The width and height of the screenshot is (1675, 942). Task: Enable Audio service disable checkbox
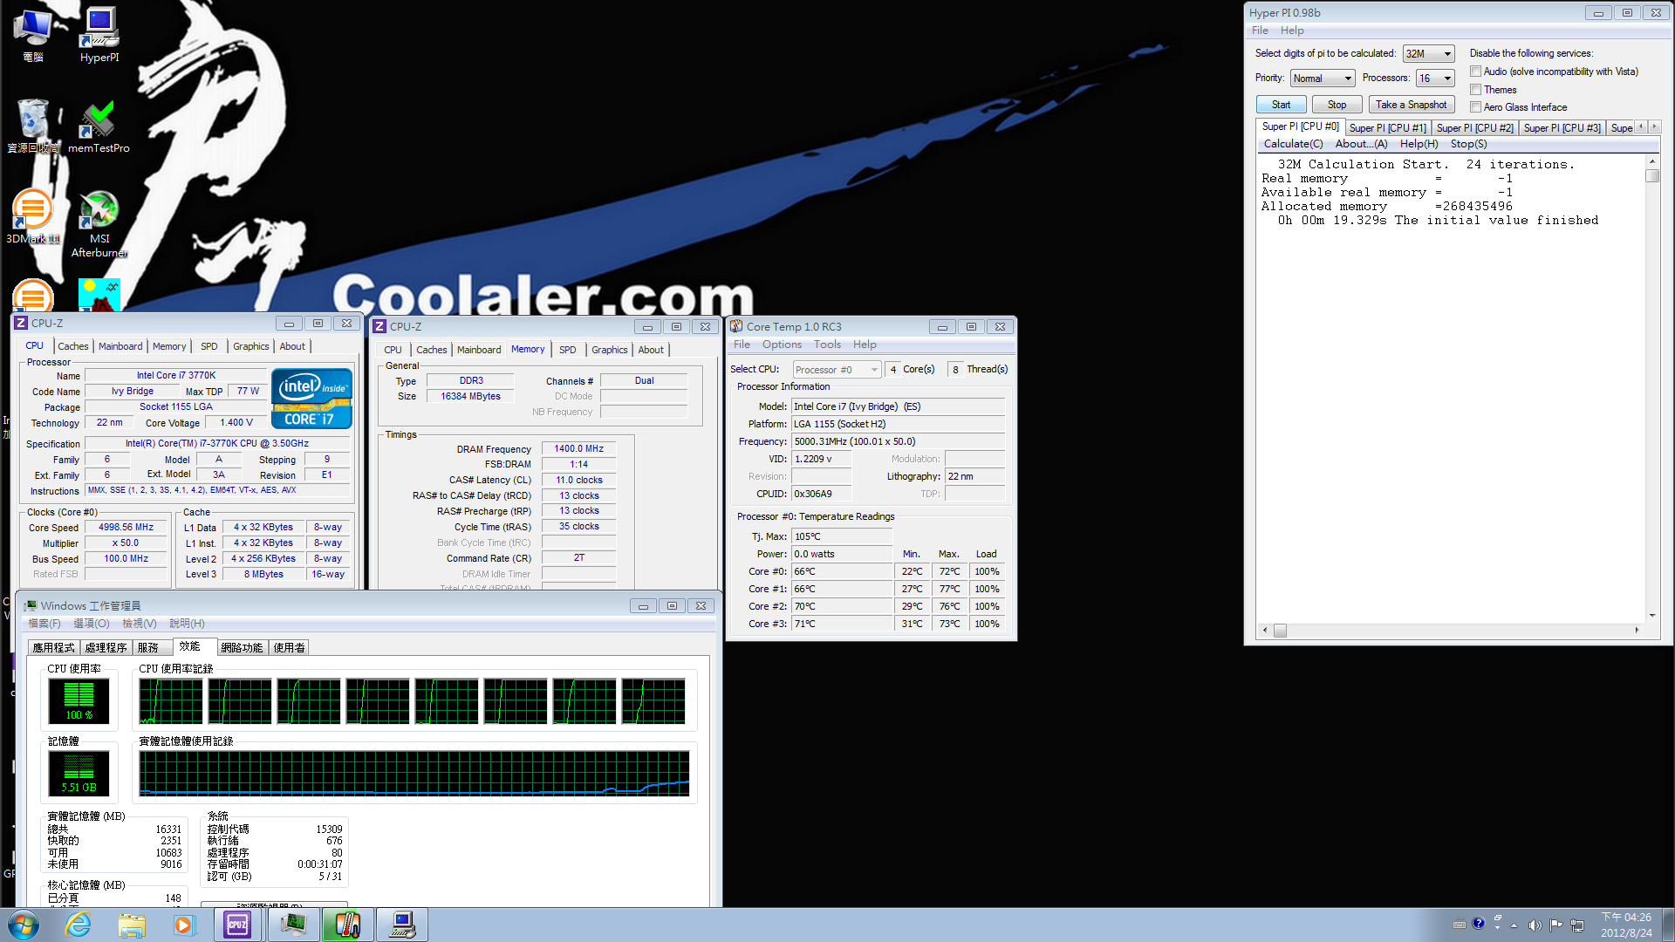pyautogui.click(x=1475, y=72)
